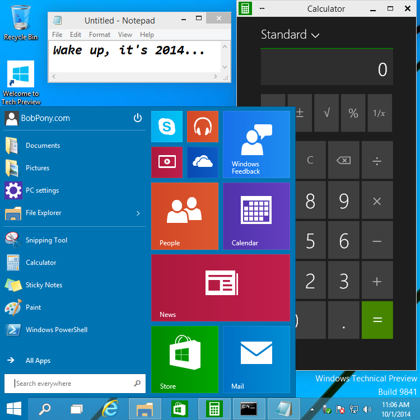Click the decimal point button in Calculator
The image size is (420, 420).
pyautogui.click(x=344, y=320)
